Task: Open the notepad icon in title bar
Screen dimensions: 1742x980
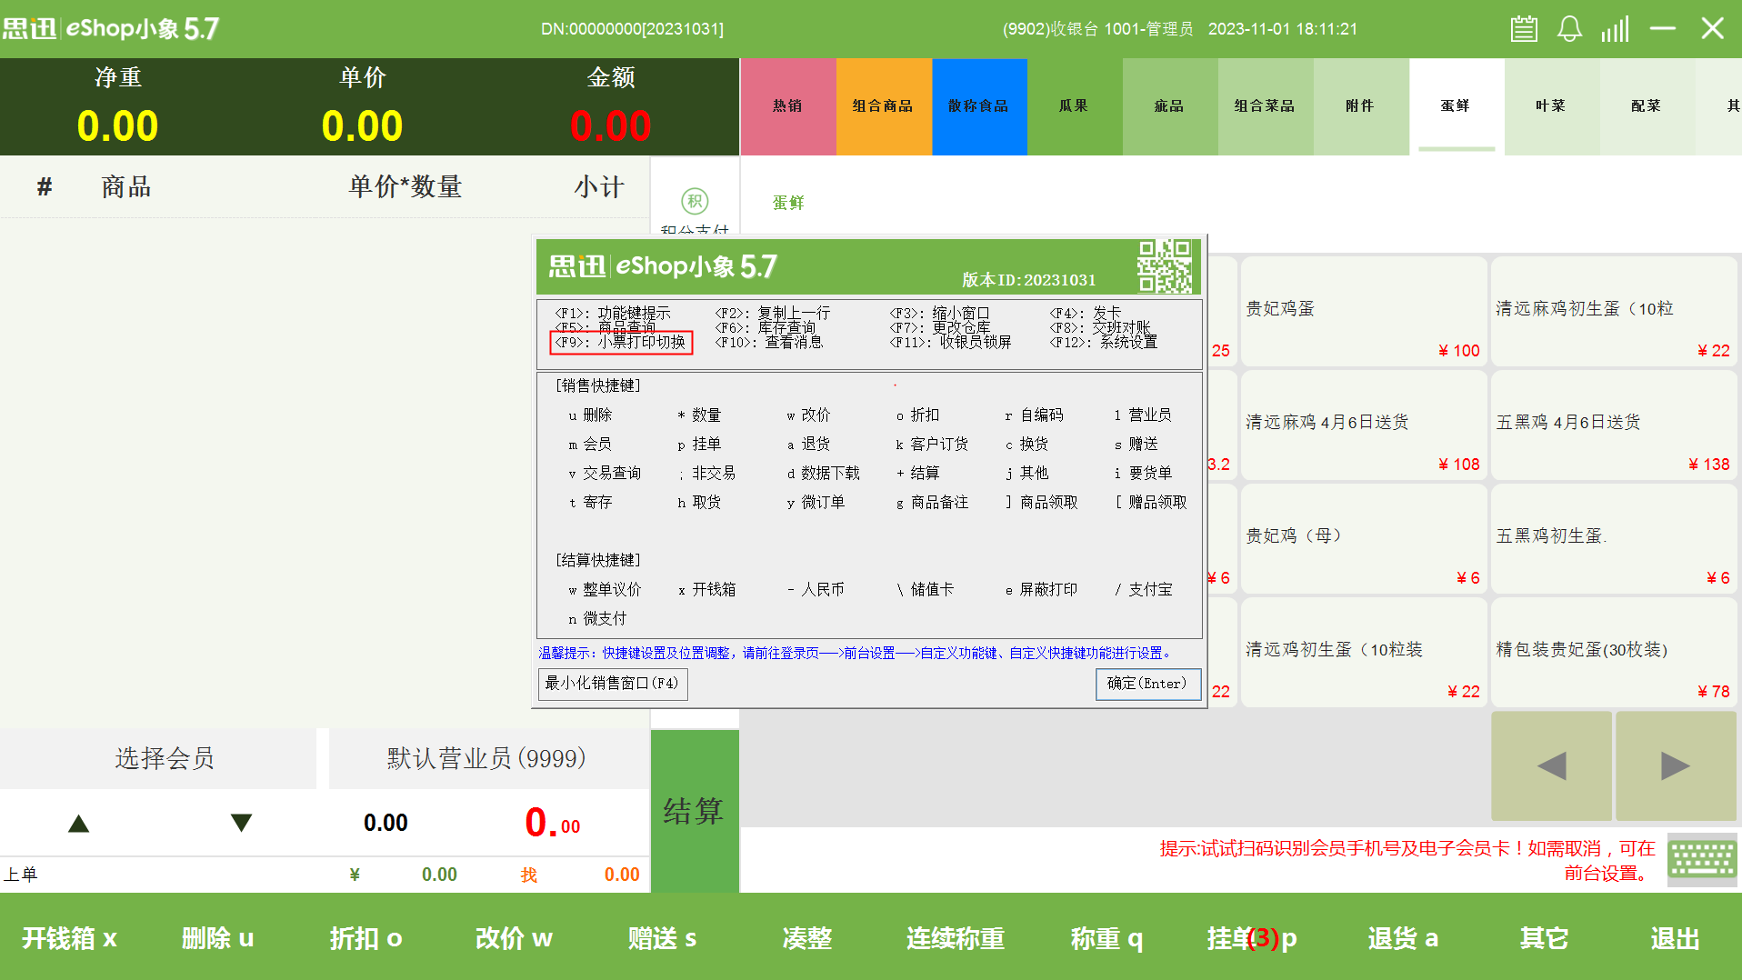Action: [x=1524, y=29]
